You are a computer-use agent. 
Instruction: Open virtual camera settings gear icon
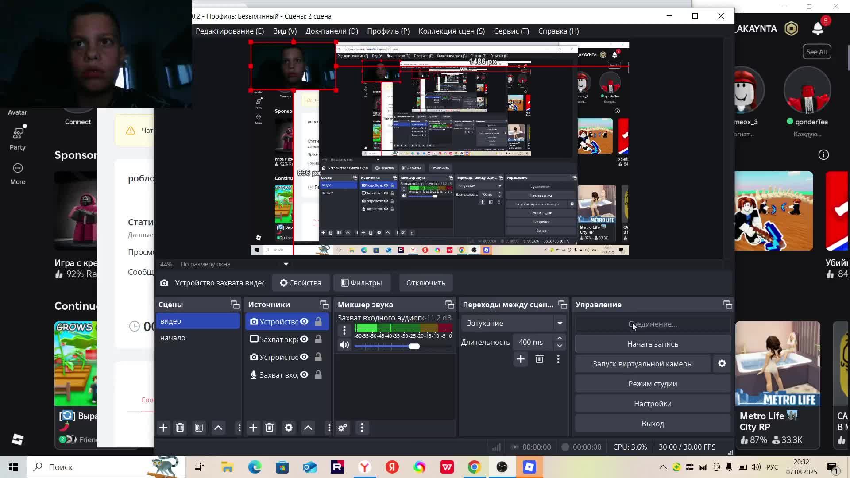coord(722,364)
